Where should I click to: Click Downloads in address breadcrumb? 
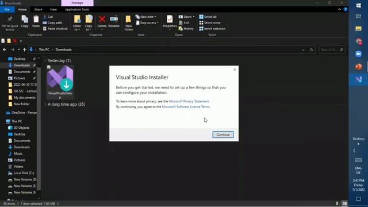(64, 50)
